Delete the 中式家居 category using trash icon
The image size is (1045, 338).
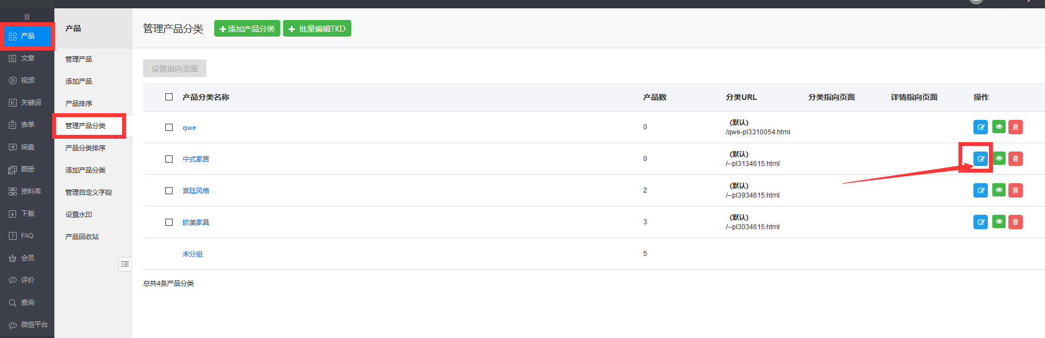click(1015, 159)
